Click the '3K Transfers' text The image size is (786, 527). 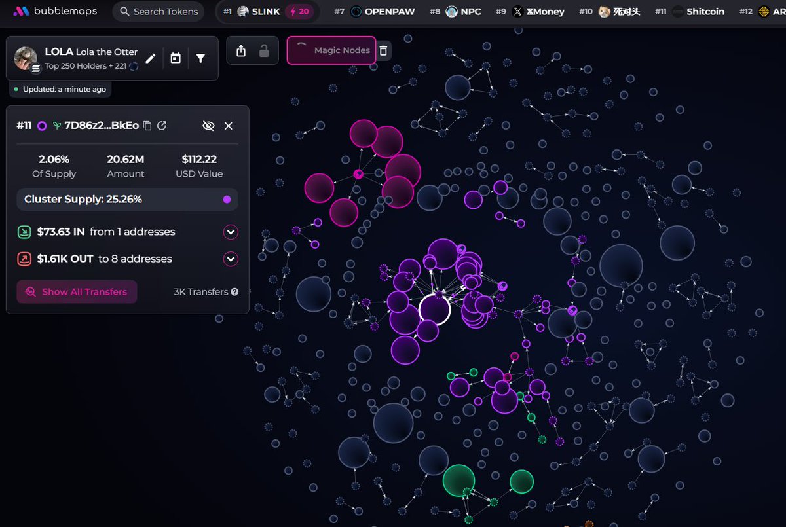tap(201, 292)
